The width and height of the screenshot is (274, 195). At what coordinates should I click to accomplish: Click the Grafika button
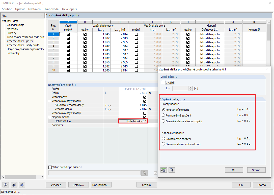click(146, 185)
